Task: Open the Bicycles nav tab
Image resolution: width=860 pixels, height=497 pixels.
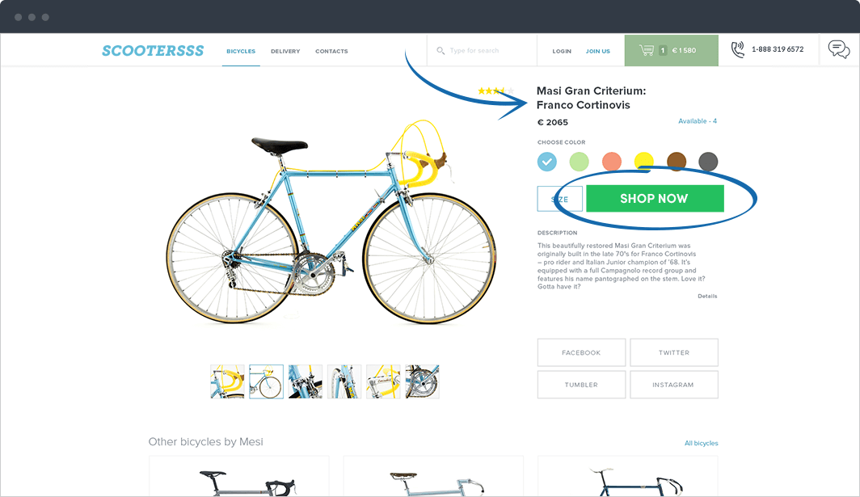Action: point(241,51)
